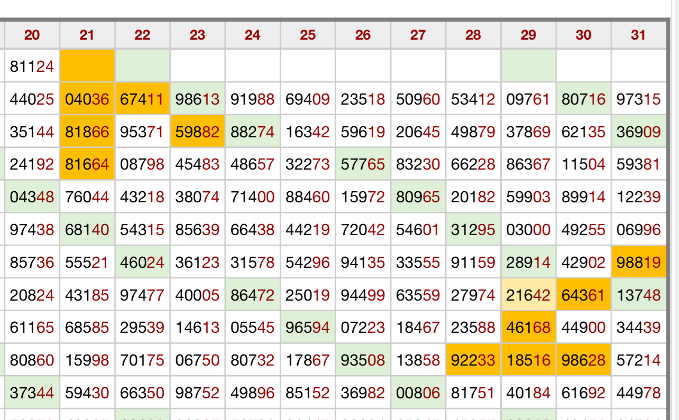Viewport: 679px width, 420px height.
Task: Select the empty green cell under column 29
Action: coord(528,66)
